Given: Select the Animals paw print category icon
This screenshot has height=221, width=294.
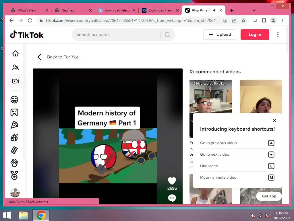Looking at the screenshot, I should pyautogui.click(x=14, y=163).
